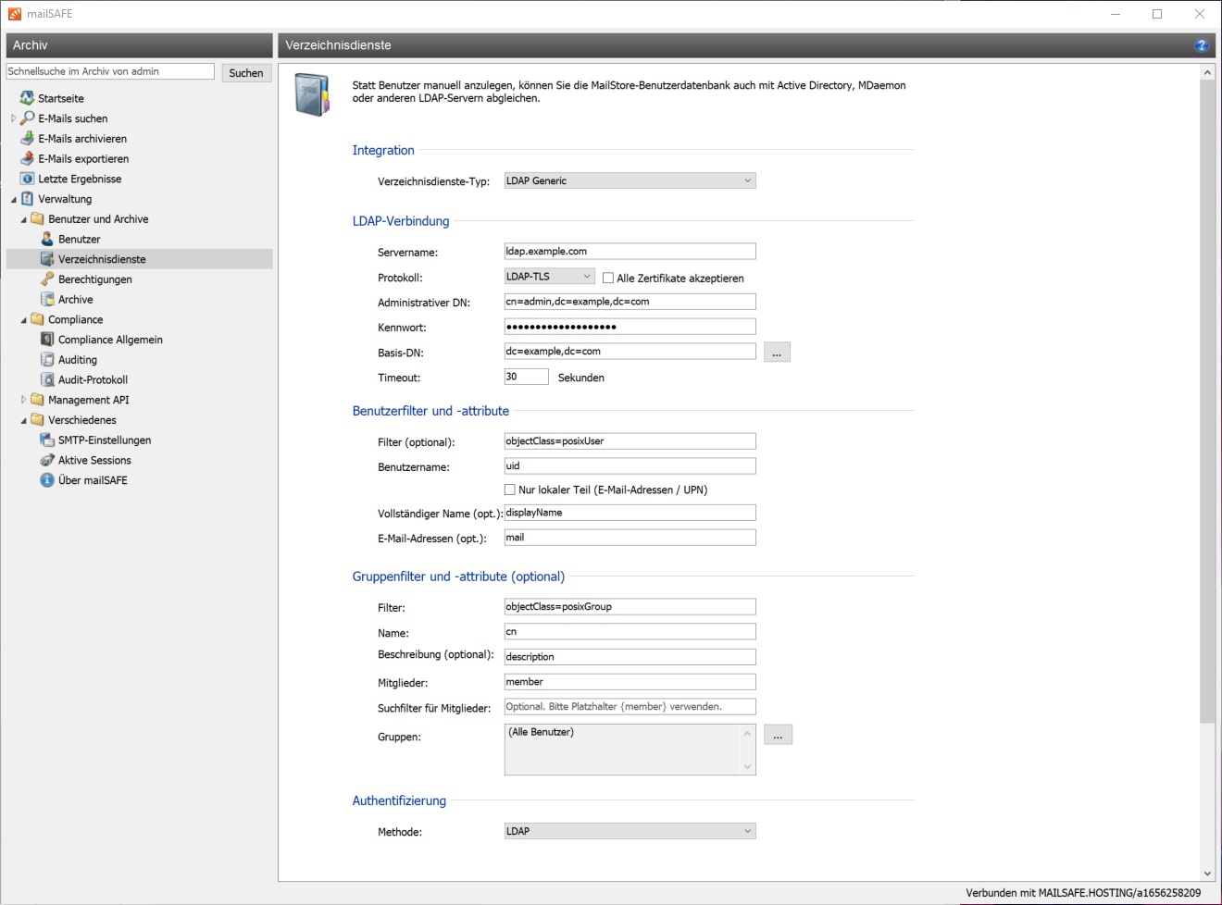Collapse the Compliance tree node
The height and width of the screenshot is (905, 1222).
(x=24, y=320)
